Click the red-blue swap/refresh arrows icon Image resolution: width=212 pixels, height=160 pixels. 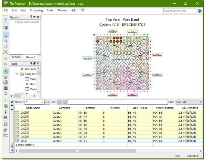[x=6, y=124]
